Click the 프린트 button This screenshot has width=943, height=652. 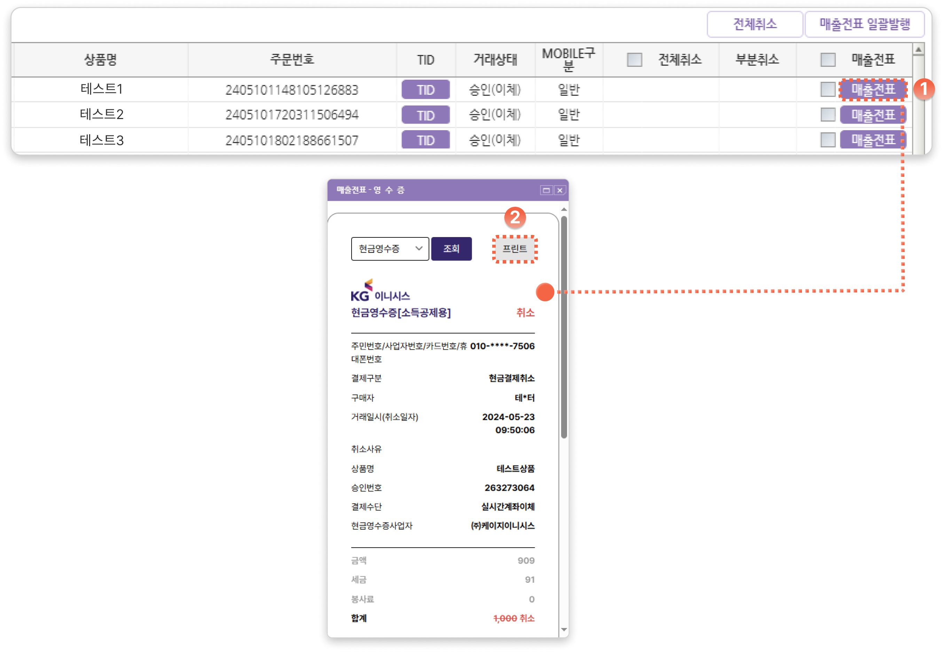pyautogui.click(x=514, y=249)
